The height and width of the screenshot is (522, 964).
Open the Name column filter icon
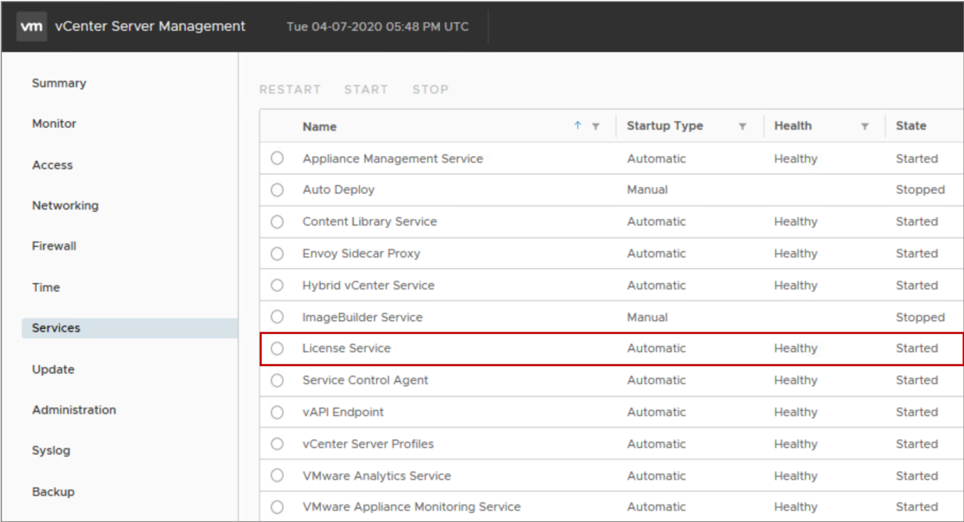coord(596,127)
